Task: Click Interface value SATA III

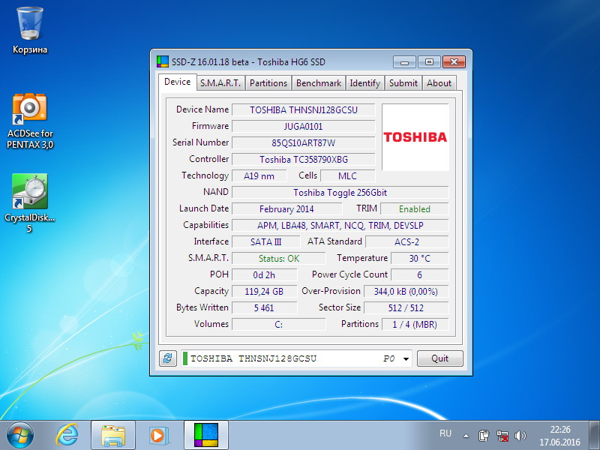Action: pyautogui.click(x=266, y=241)
